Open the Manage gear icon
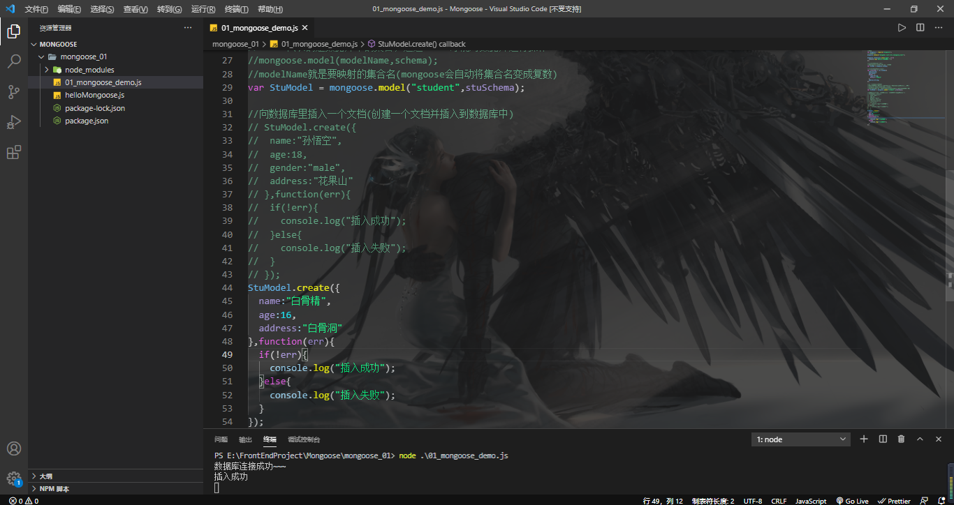Viewport: 954px width, 505px height. pyautogui.click(x=13, y=478)
